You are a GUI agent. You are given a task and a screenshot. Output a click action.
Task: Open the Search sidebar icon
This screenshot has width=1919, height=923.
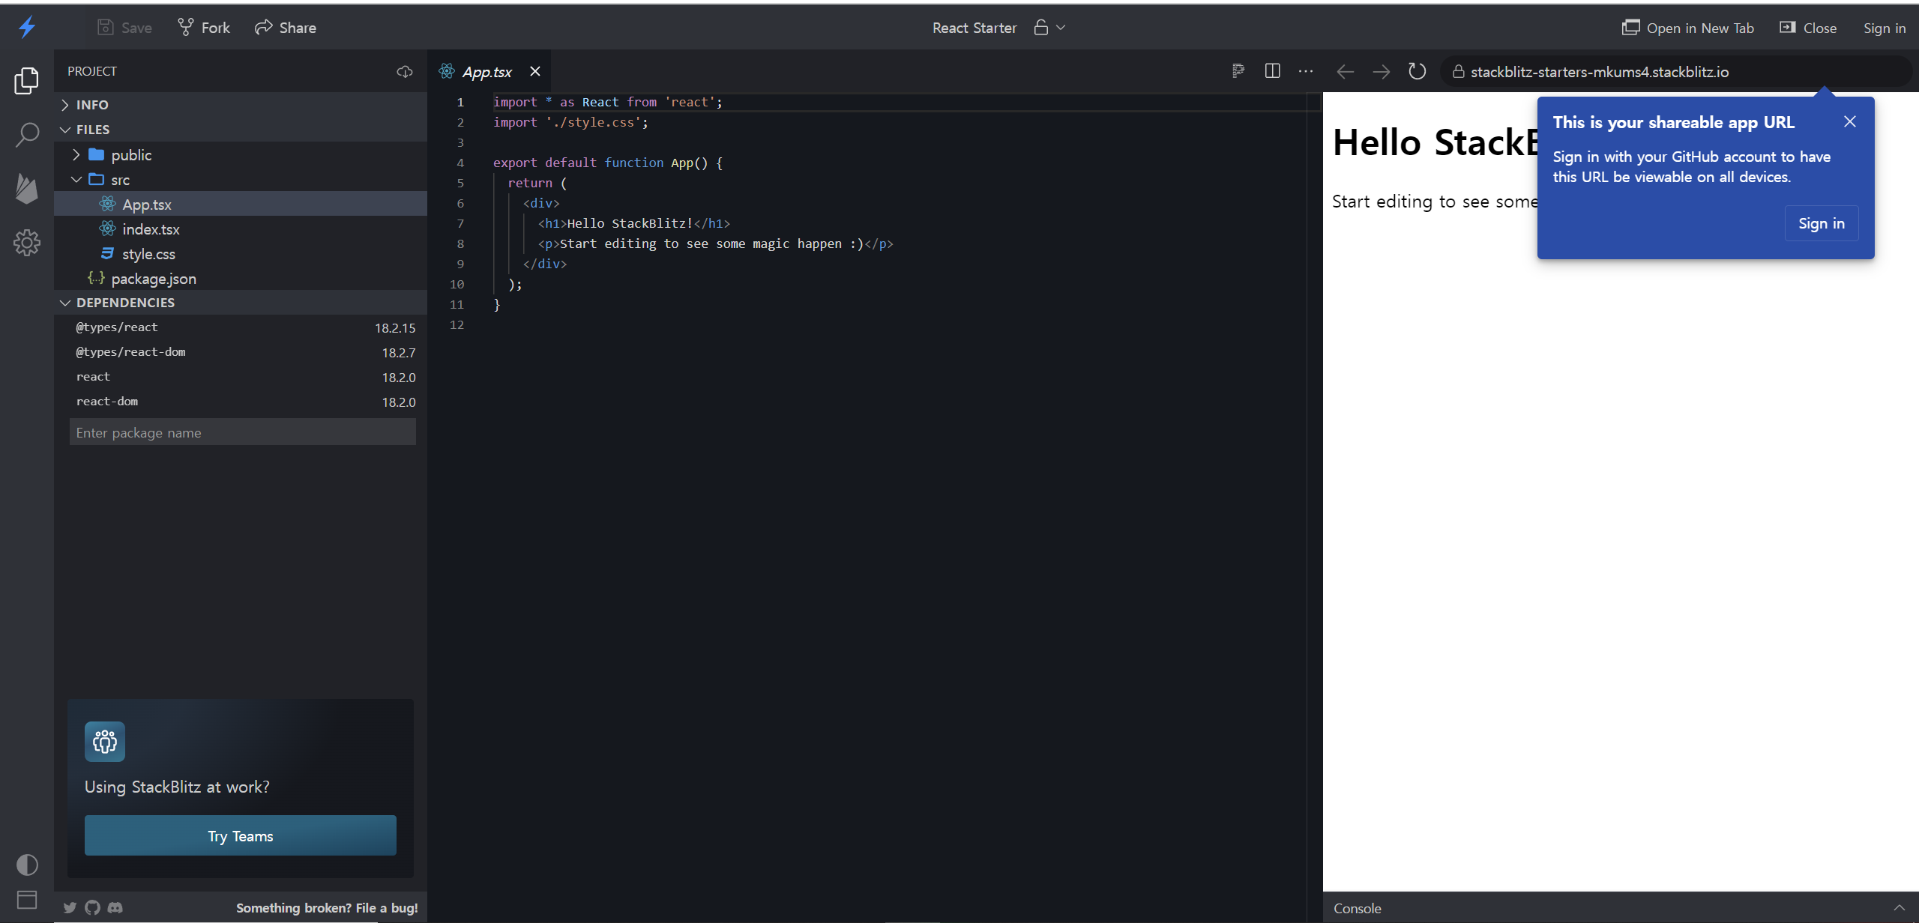pos(27,135)
